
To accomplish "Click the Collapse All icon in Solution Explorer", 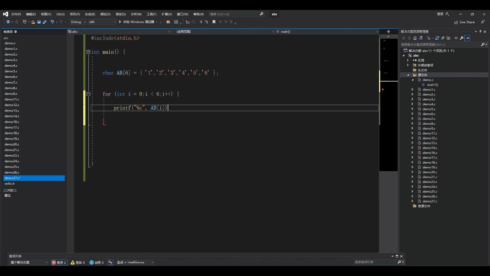I will [443, 38].
